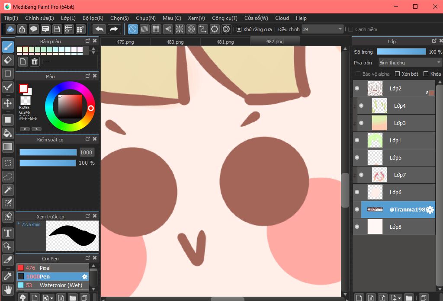Select the transparent color swatch

tap(26, 100)
